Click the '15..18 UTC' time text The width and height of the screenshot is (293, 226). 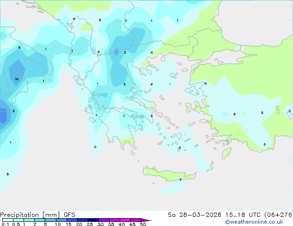point(243,215)
